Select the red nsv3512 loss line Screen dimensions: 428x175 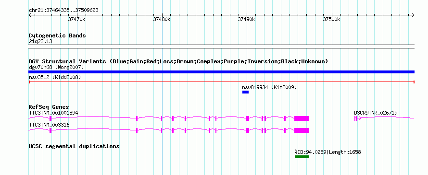(221, 82)
